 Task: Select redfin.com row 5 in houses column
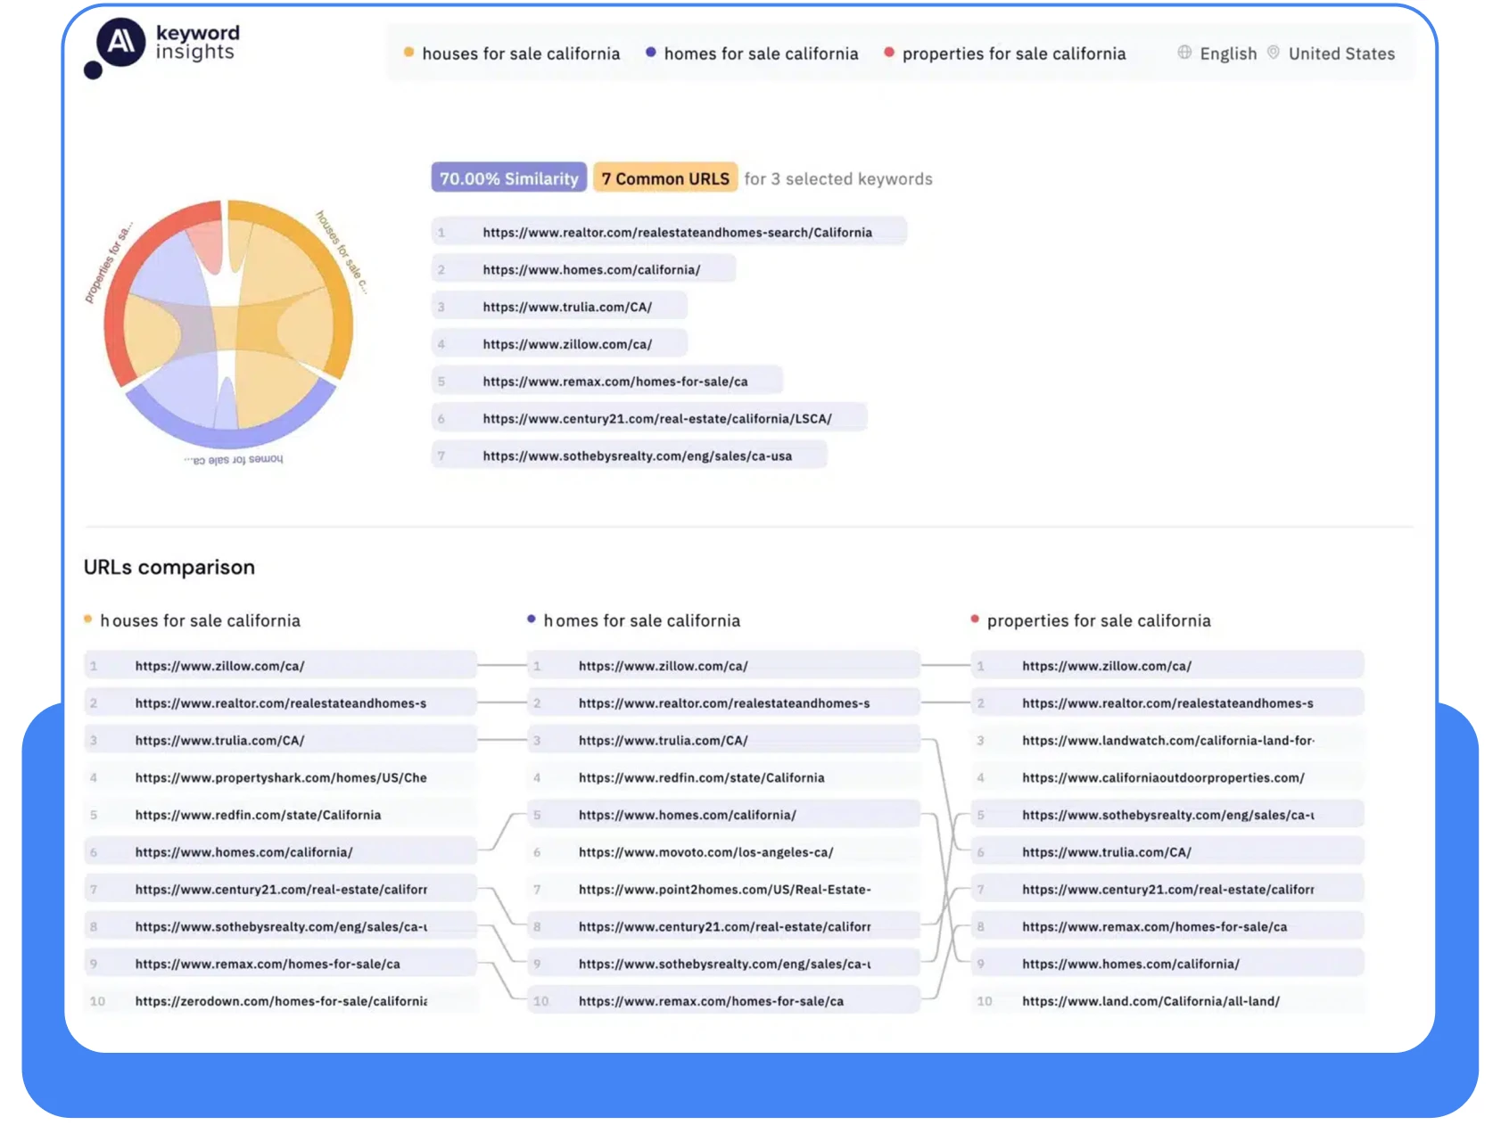click(x=280, y=815)
